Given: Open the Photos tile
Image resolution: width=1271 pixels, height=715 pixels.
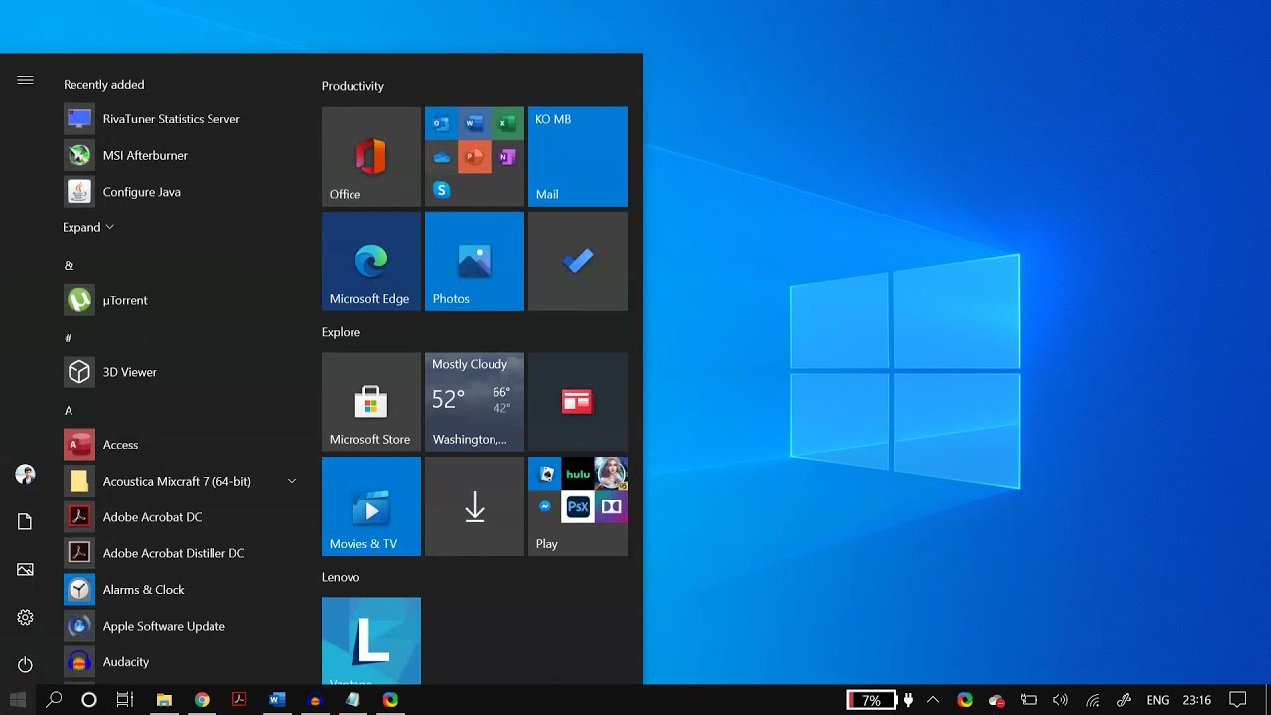Looking at the screenshot, I should [x=475, y=261].
